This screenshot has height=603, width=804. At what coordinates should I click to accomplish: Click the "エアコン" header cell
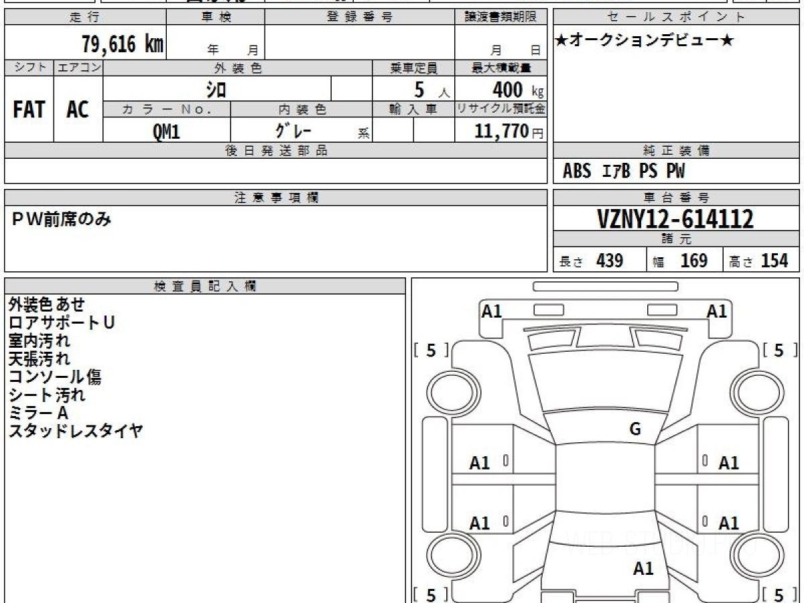(78, 68)
